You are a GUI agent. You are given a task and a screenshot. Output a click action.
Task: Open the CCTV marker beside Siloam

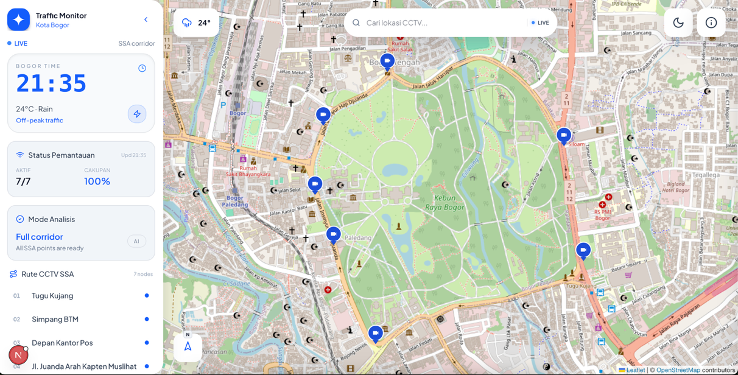564,136
